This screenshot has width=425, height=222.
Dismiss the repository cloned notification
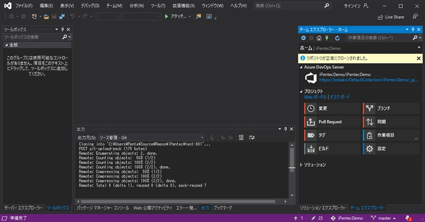(x=418, y=58)
